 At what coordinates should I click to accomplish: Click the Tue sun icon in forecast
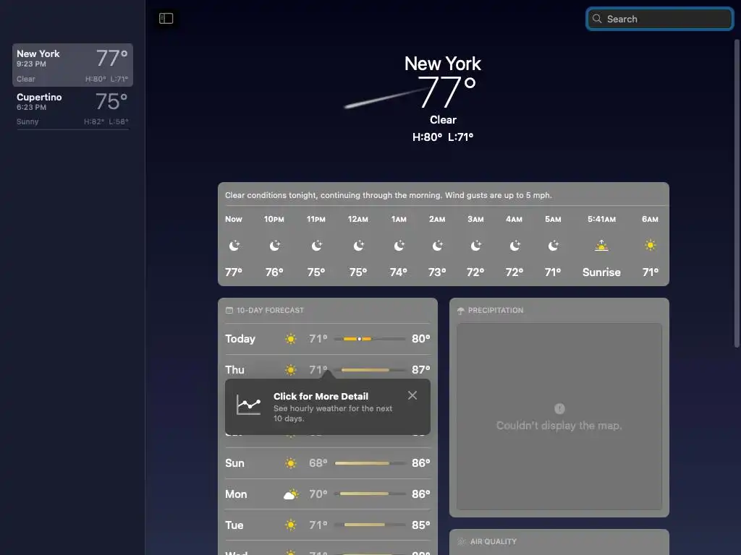pos(291,525)
